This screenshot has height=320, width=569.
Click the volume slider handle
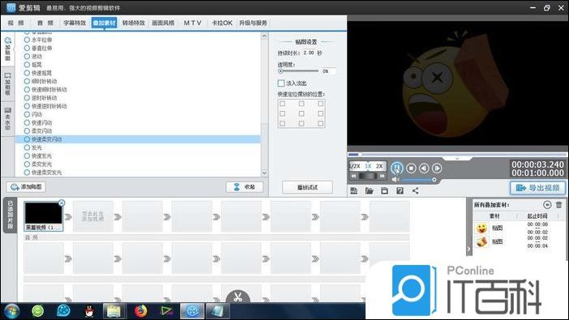434,180
